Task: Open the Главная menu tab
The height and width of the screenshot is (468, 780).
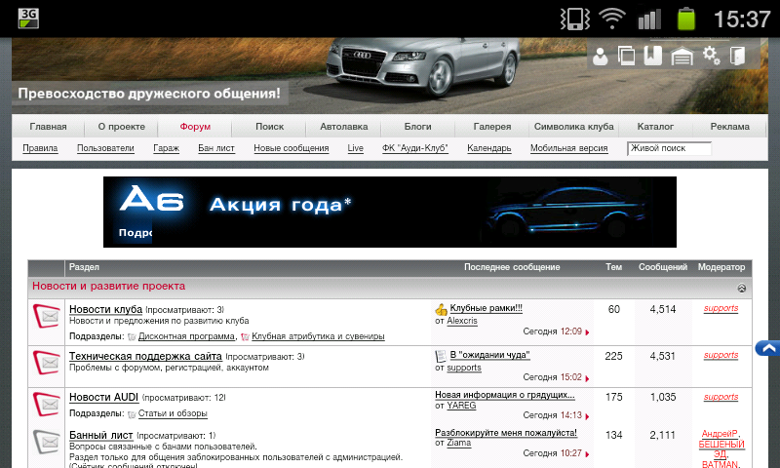Action: [48, 127]
